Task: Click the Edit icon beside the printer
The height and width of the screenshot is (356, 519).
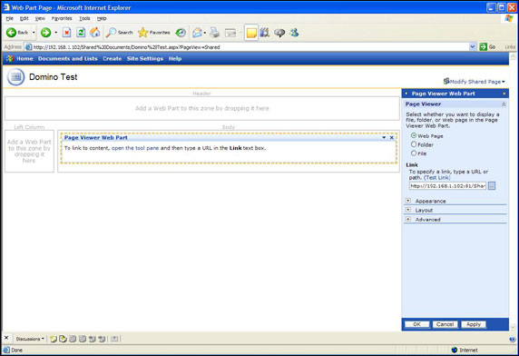Action: (230, 33)
